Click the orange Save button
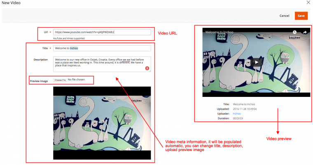The width and height of the screenshot is (313, 165). 301,16
